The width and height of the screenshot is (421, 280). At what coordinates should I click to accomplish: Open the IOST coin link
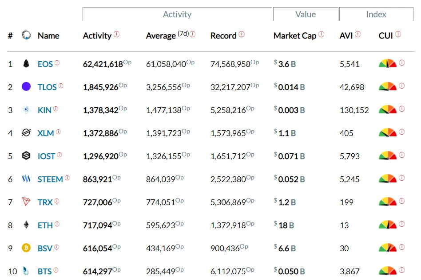click(46, 156)
